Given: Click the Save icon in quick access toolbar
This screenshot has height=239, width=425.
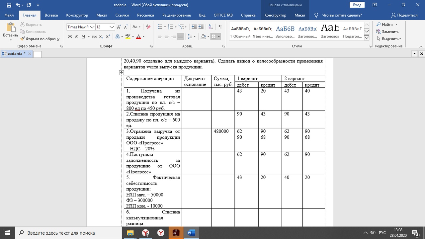Looking at the screenshot, I should coord(9,5).
